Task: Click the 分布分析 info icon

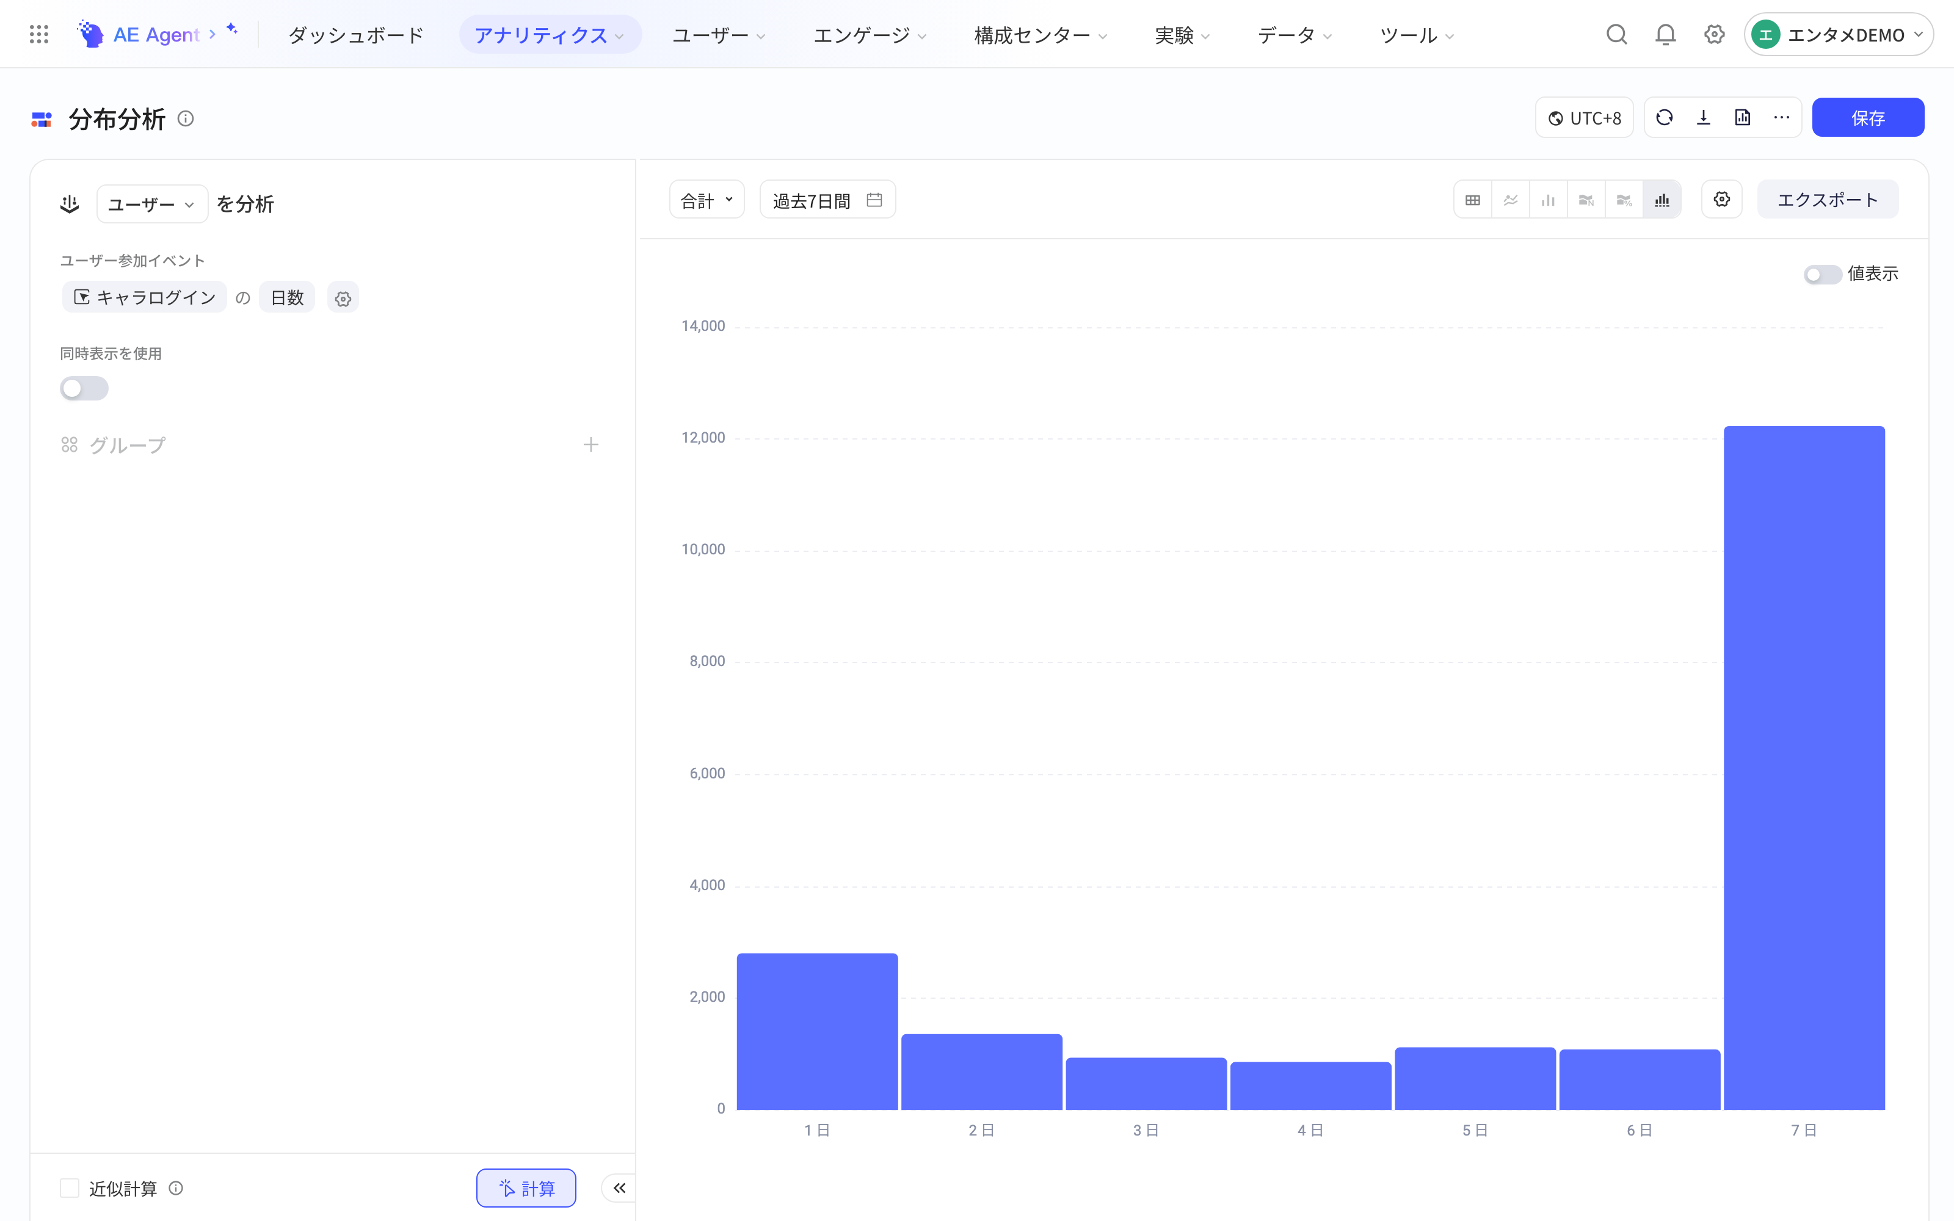Action: [x=186, y=118]
